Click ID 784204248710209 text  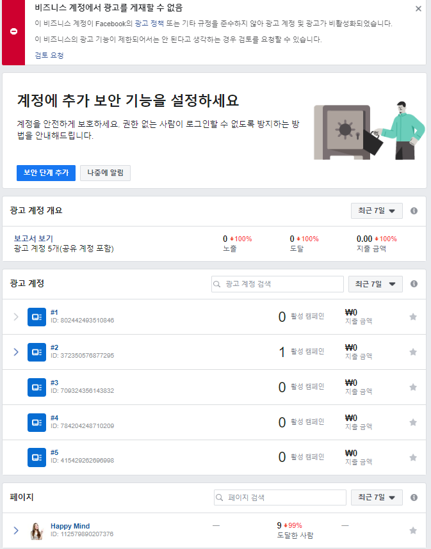point(83,426)
